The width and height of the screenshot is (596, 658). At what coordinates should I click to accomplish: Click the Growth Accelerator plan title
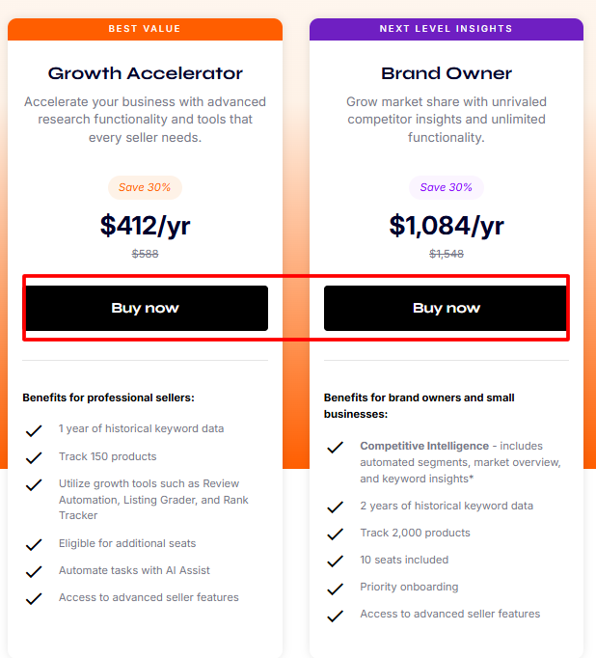146,73
